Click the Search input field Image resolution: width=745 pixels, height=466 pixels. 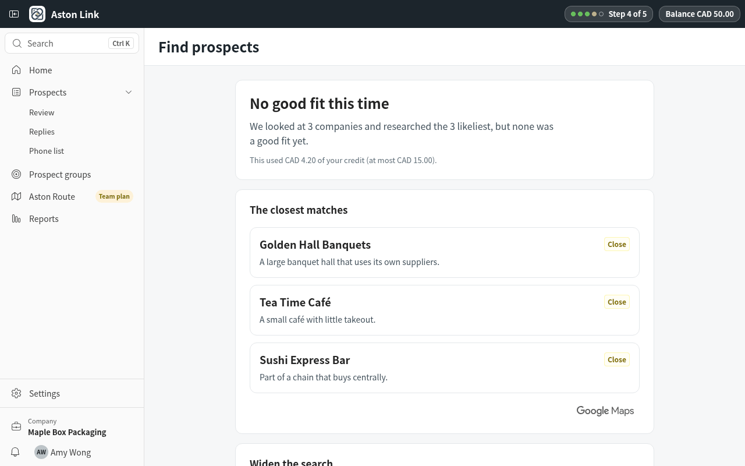[x=72, y=44]
